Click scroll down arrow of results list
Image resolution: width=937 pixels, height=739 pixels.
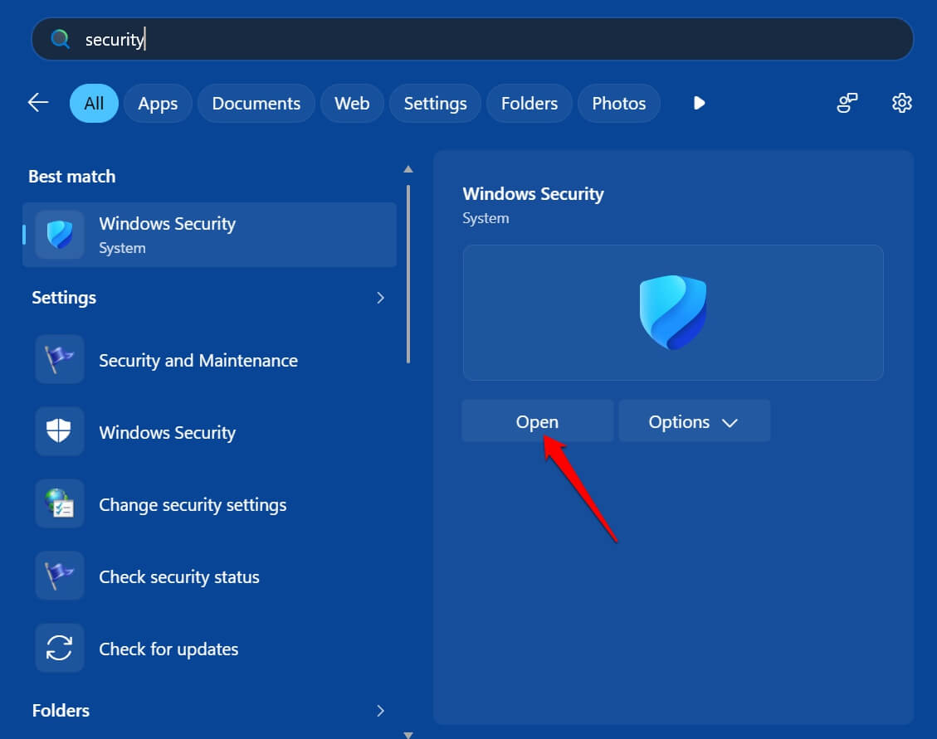[408, 735]
